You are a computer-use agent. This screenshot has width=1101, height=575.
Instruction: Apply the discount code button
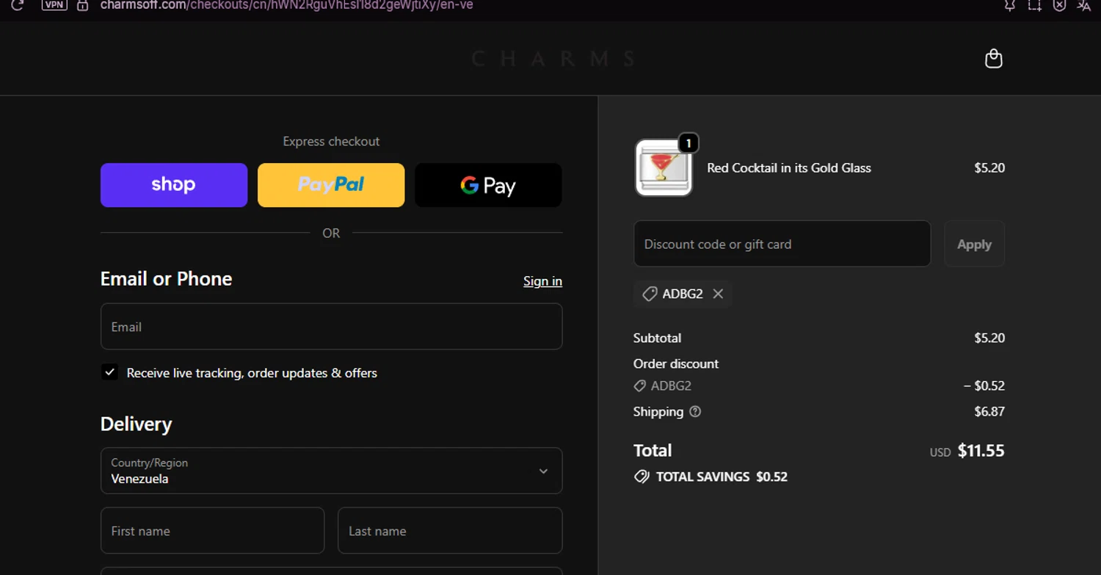pos(974,244)
